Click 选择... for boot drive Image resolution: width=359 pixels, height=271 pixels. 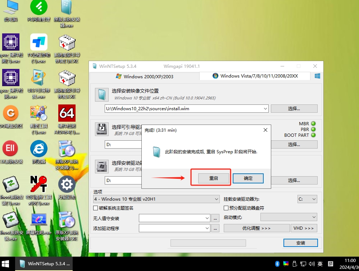coord(294,144)
